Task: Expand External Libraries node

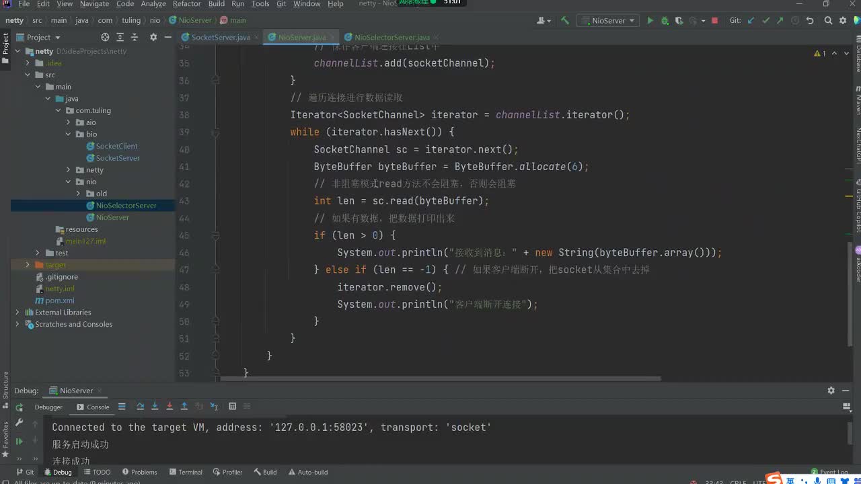Action: [x=18, y=312]
